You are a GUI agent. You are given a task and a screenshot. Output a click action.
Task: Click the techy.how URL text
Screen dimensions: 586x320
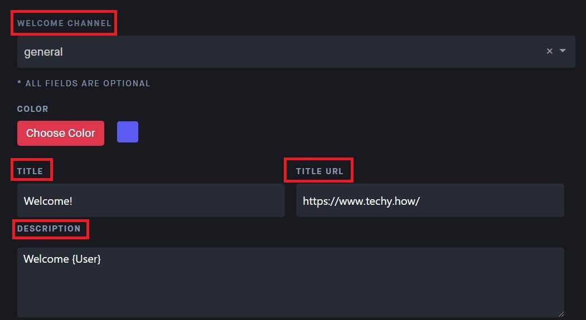coord(361,200)
